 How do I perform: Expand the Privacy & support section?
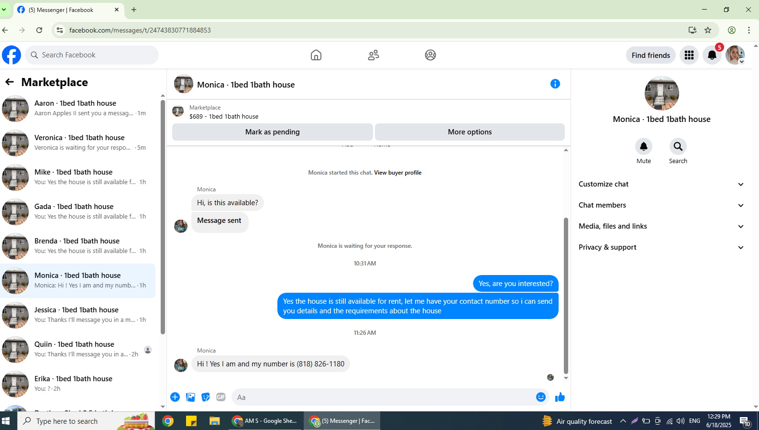tap(661, 247)
